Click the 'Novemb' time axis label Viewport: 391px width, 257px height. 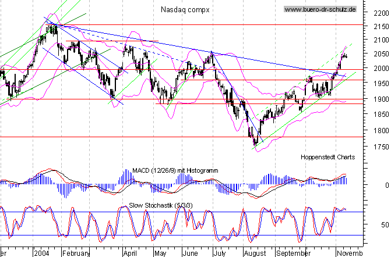(x=350, y=254)
